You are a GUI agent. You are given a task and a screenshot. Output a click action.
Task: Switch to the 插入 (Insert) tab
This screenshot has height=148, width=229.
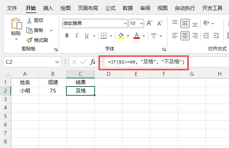tap(48, 8)
